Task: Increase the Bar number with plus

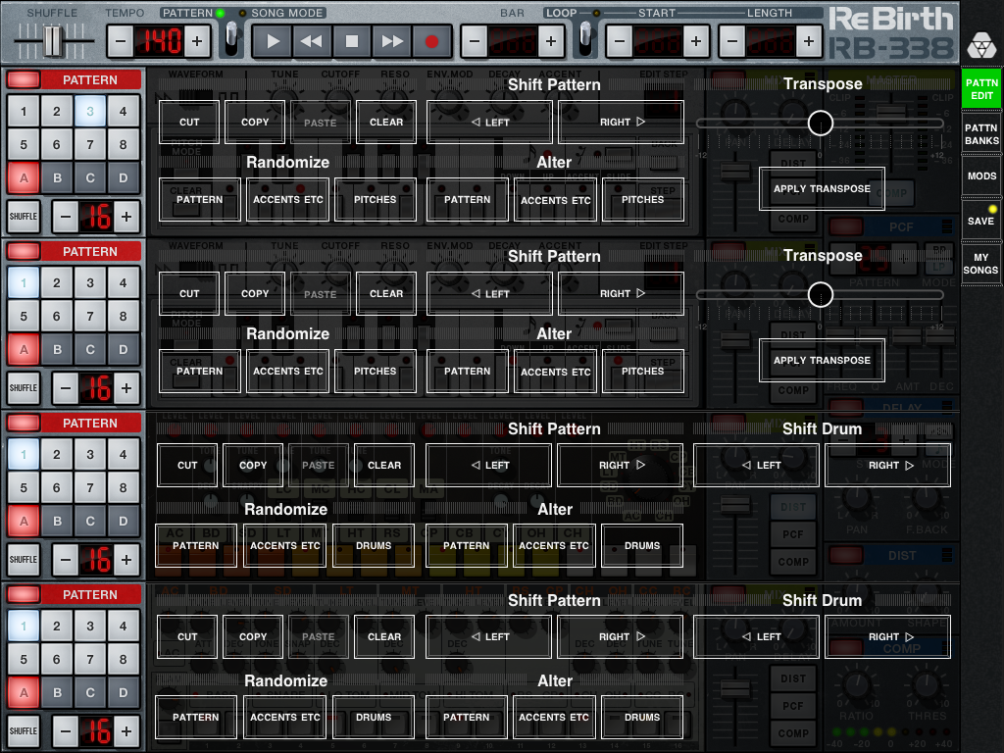Action: click(x=551, y=41)
